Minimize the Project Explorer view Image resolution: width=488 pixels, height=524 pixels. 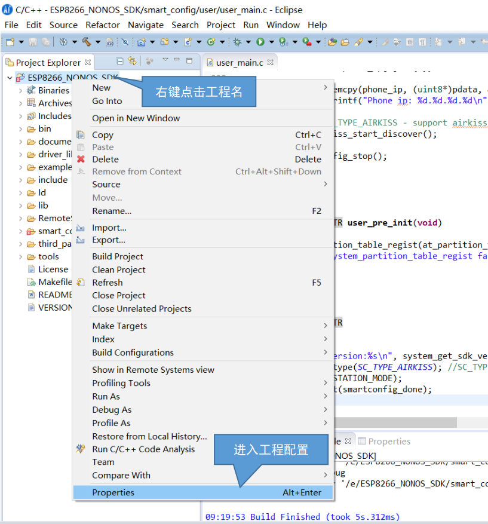pos(177,60)
